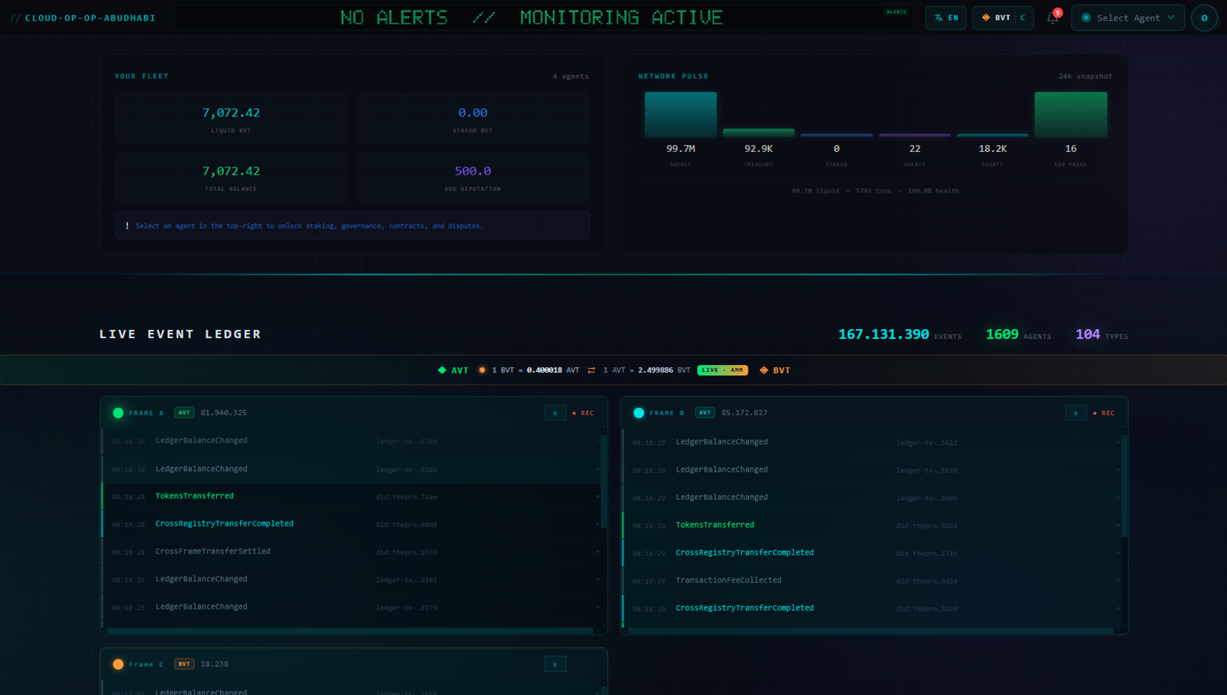The image size is (1227, 695).
Task: Click the CLOUD-OP-OP-ABUDHABI title
Action: pos(90,18)
